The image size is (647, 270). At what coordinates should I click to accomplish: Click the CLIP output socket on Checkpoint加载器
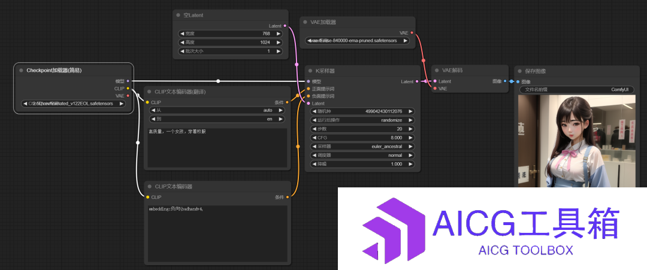point(128,88)
